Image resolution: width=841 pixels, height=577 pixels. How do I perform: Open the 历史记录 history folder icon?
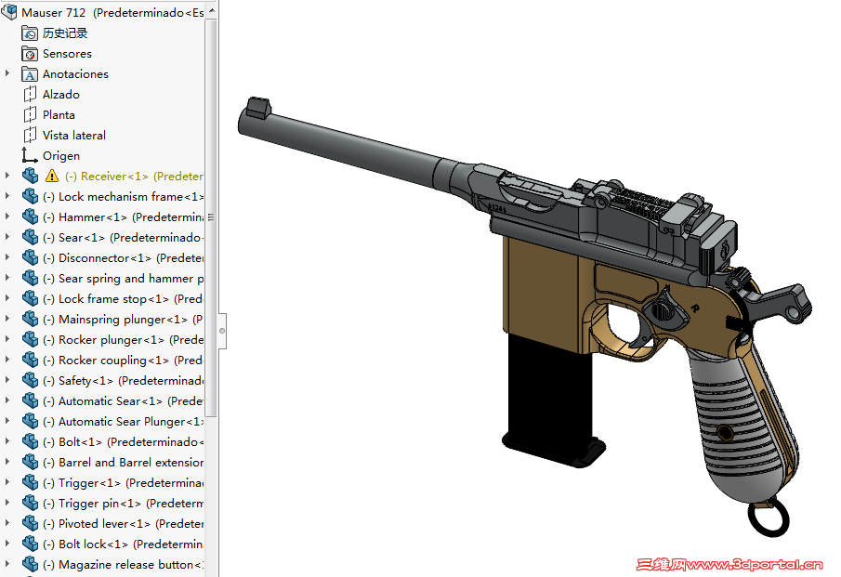30,33
